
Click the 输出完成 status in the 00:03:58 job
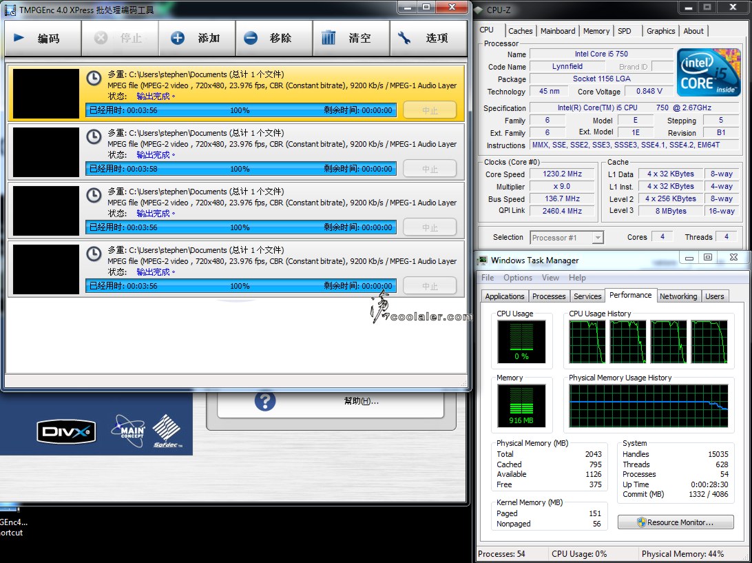[156, 154]
